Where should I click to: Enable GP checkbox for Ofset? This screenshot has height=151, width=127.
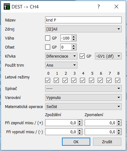click(x=48, y=47)
